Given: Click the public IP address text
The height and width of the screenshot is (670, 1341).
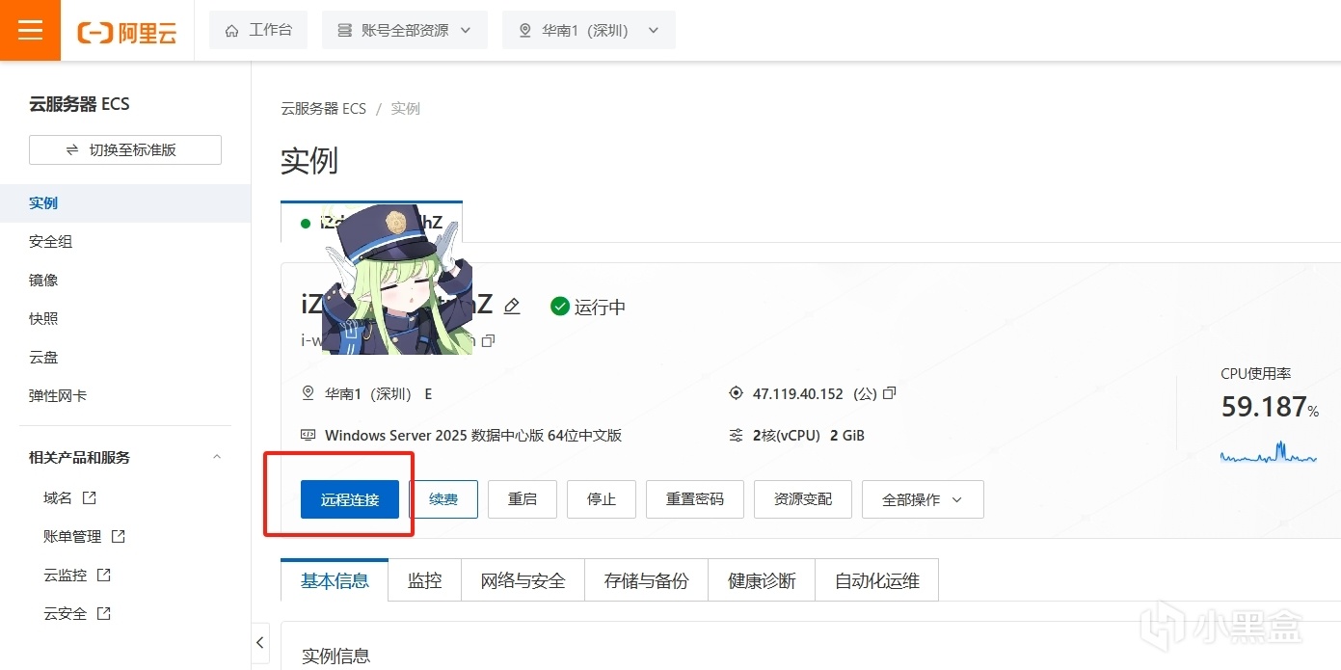Looking at the screenshot, I should pyautogui.click(x=798, y=394).
